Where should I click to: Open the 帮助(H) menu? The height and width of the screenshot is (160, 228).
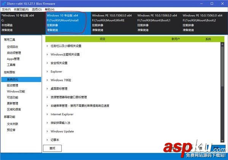(x=49, y=10)
